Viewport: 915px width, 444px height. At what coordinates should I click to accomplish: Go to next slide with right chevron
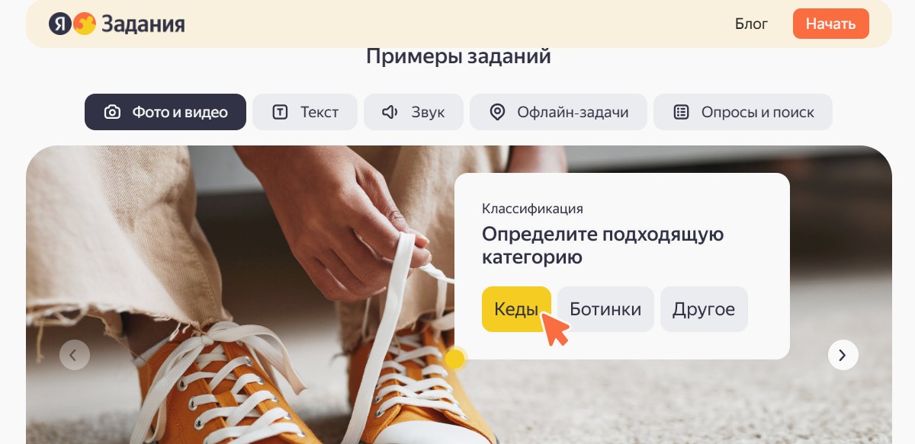pyautogui.click(x=843, y=355)
